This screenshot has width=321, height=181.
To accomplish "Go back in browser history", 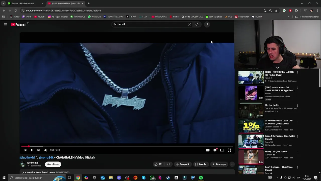I will (4, 11).
